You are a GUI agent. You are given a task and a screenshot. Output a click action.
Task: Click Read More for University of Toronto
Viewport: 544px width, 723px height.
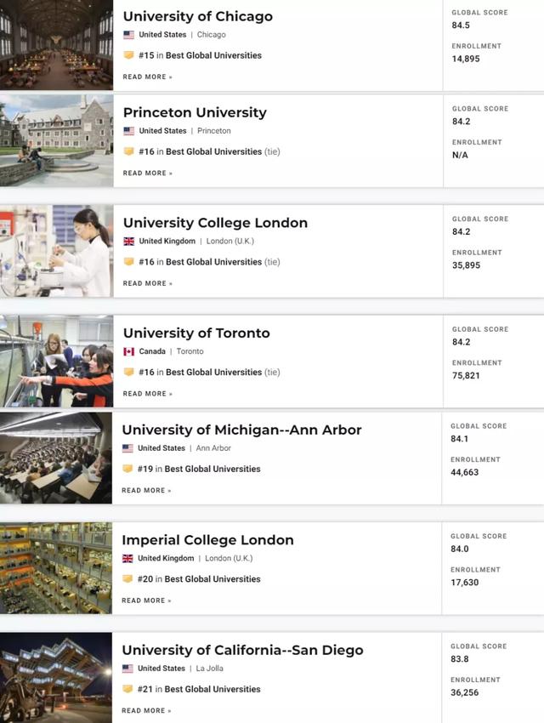pos(147,394)
